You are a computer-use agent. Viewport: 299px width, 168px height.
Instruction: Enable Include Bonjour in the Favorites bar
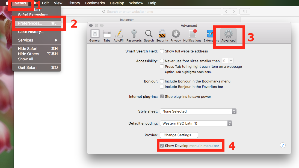click(162, 87)
